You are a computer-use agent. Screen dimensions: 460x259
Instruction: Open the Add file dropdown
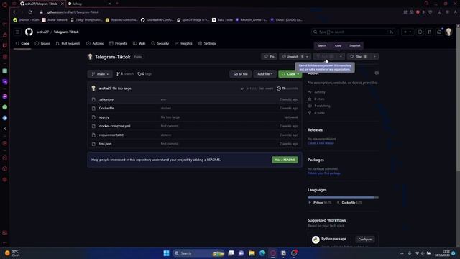click(x=264, y=74)
